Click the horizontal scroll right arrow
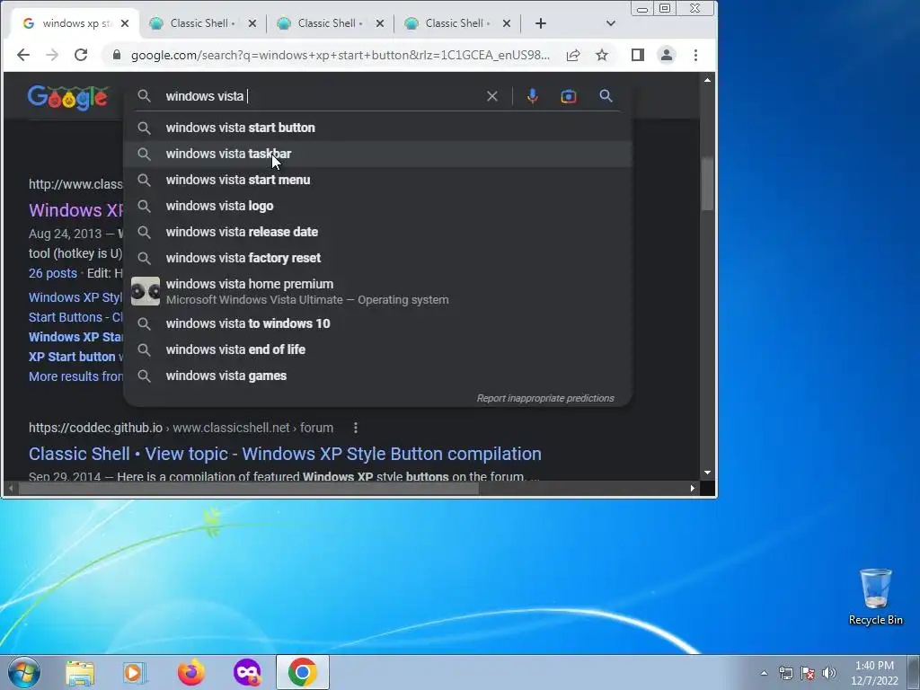The height and width of the screenshot is (690, 920). [693, 488]
